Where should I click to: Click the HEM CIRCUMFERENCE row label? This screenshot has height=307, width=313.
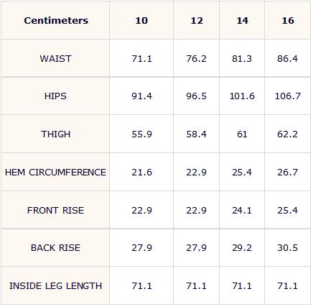(55, 172)
